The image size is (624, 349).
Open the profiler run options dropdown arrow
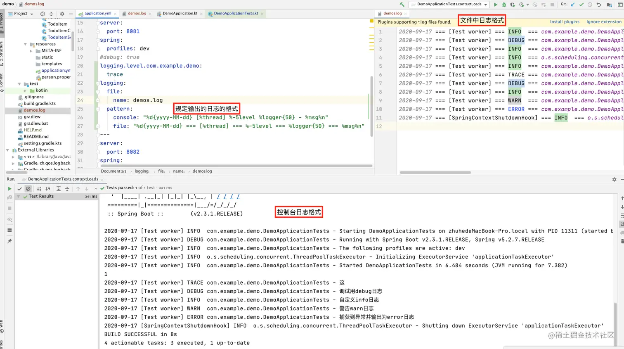pyautogui.click(x=528, y=5)
